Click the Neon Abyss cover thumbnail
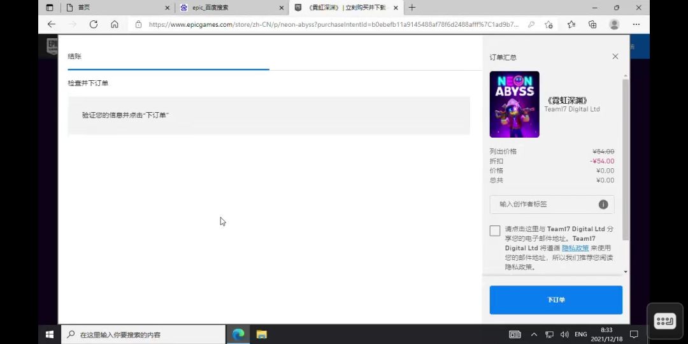The image size is (688, 344). (514, 104)
